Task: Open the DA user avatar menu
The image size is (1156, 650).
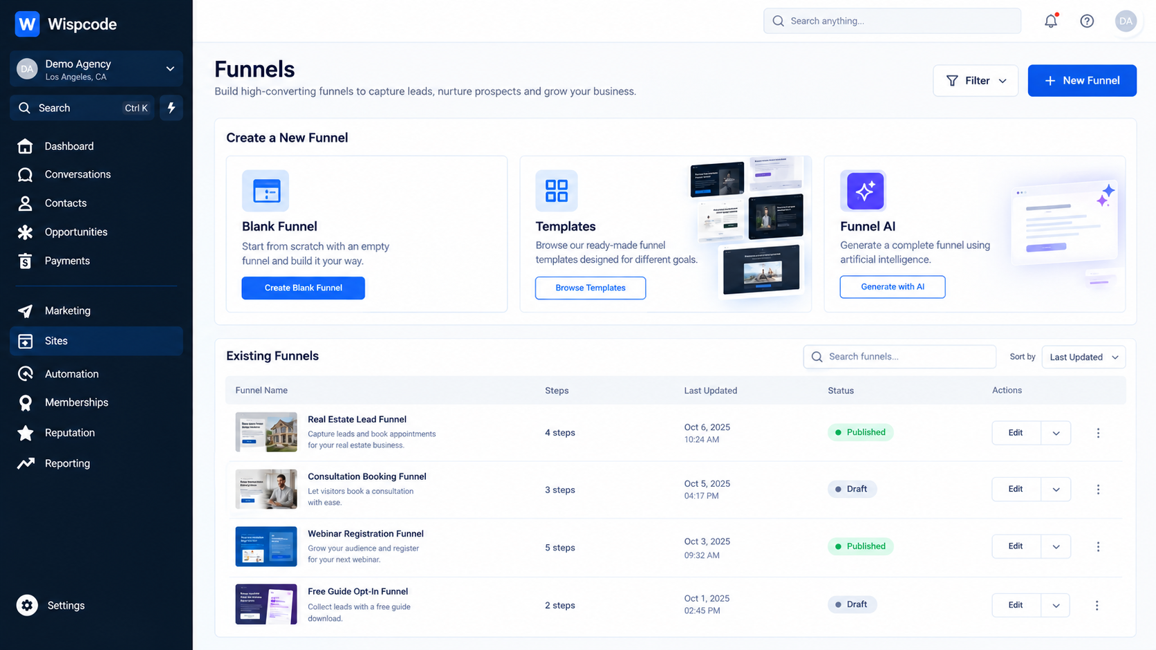Action: click(1126, 21)
